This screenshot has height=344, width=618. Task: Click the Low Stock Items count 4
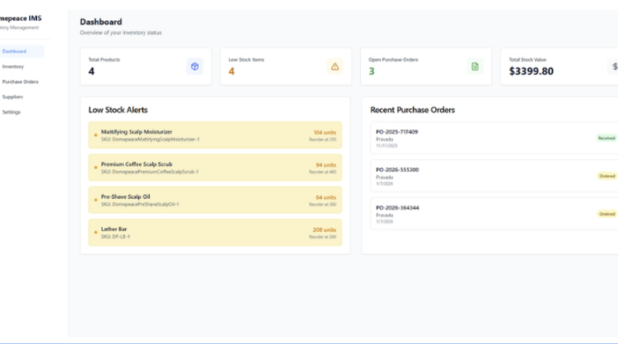[x=231, y=71]
